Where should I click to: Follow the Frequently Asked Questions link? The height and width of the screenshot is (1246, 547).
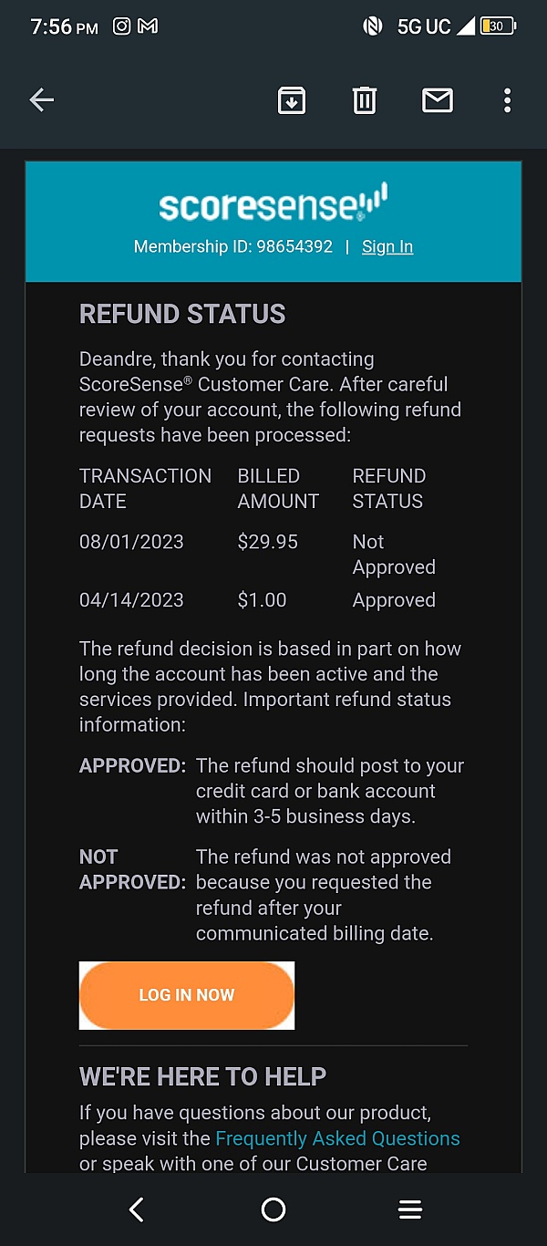tap(337, 1138)
